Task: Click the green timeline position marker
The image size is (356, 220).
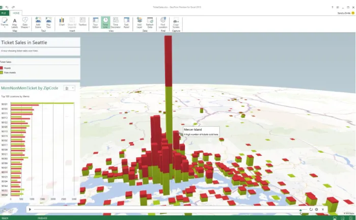Action: pos(300,210)
